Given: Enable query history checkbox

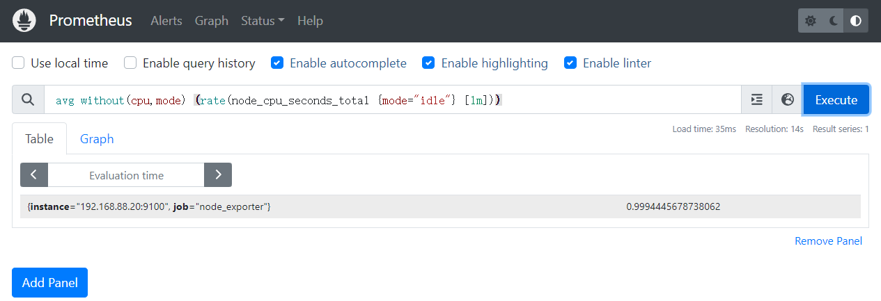Looking at the screenshot, I should (x=130, y=63).
